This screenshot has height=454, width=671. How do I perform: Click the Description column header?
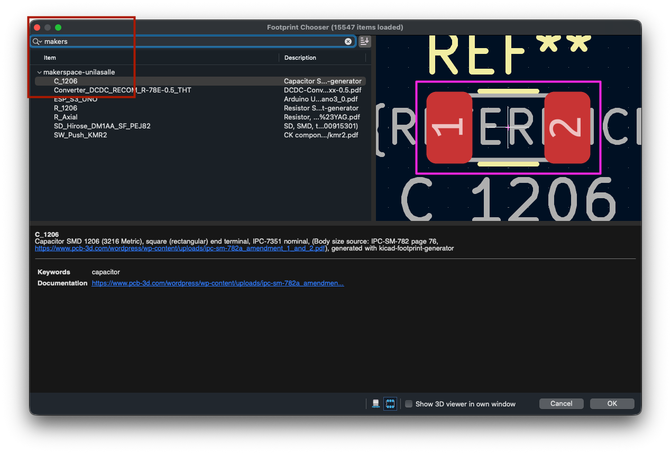(300, 58)
